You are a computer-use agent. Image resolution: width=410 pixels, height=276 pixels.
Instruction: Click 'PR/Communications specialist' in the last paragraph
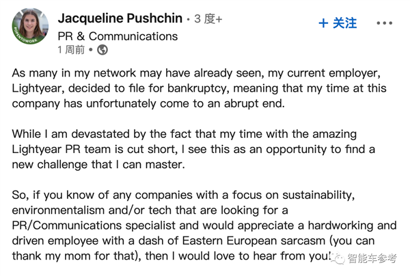pyautogui.click(x=94, y=225)
